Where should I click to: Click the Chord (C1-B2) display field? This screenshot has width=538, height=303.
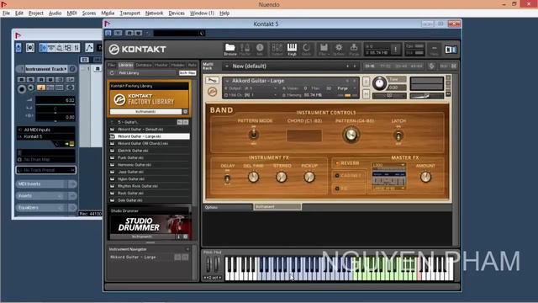304,135
